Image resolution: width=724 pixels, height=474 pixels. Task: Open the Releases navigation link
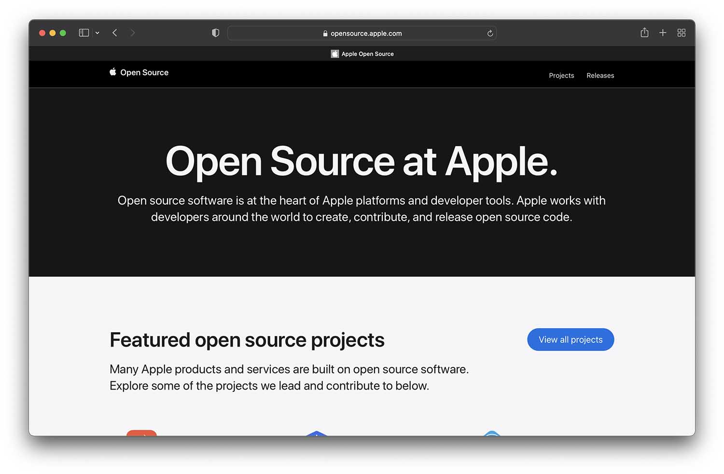pyautogui.click(x=600, y=76)
